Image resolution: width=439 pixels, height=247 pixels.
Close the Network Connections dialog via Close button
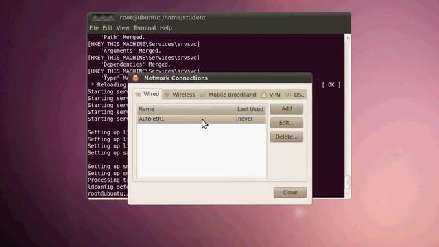(x=290, y=192)
